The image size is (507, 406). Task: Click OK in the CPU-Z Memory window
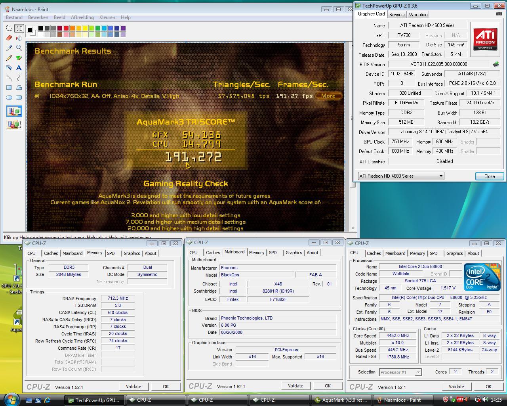point(166,387)
